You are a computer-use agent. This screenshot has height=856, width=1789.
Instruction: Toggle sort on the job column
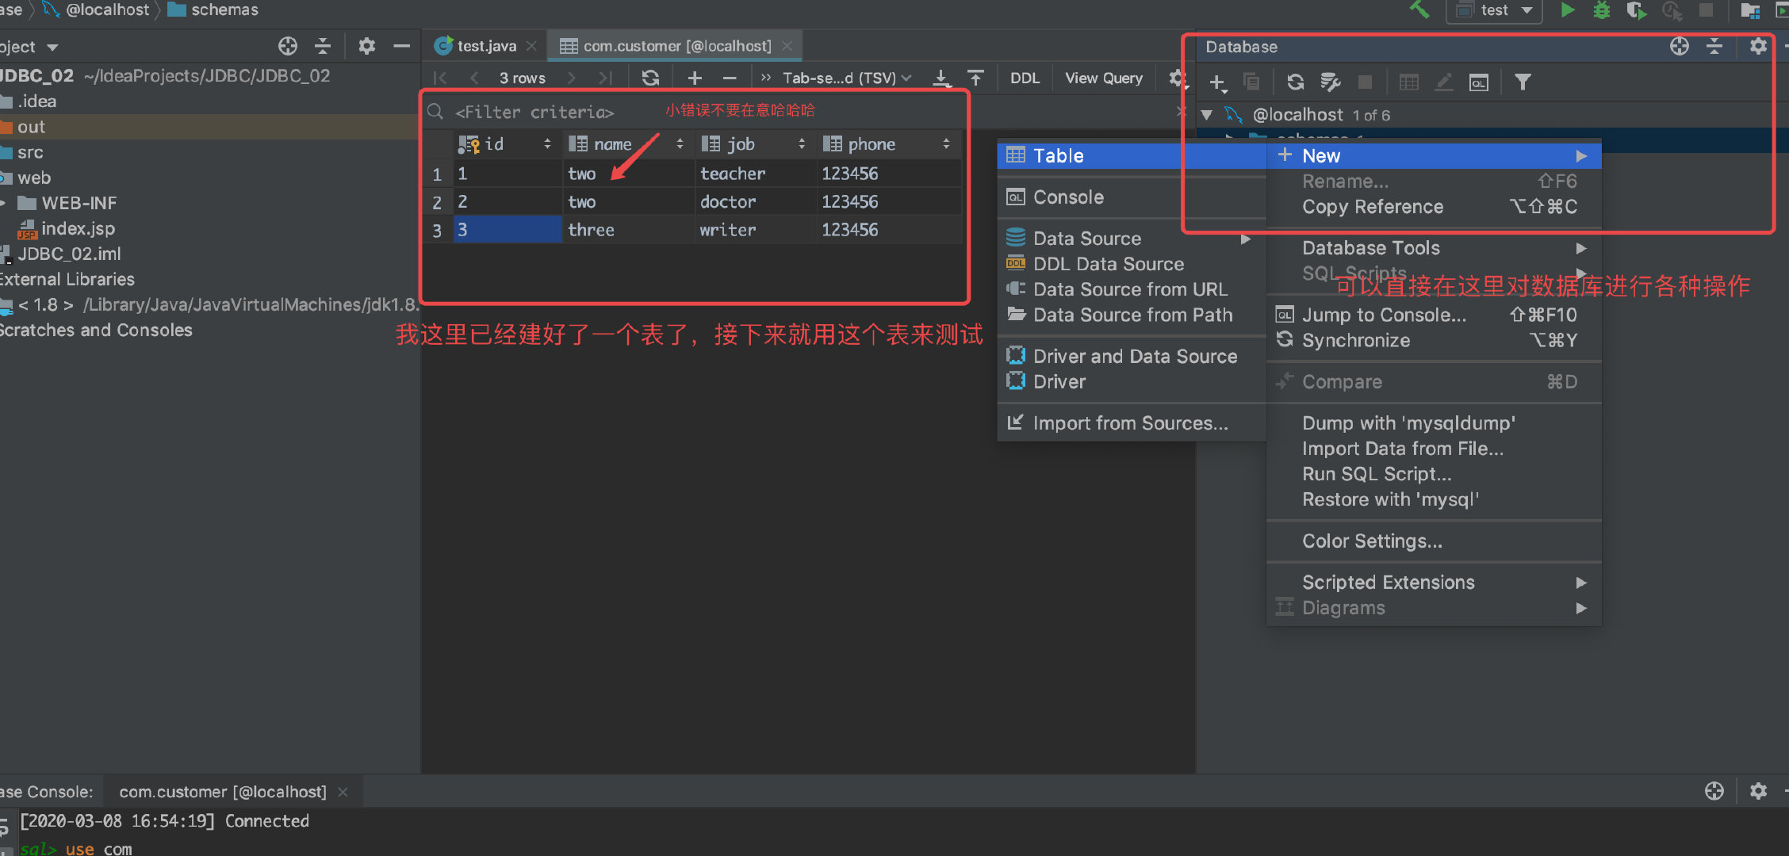tap(802, 144)
